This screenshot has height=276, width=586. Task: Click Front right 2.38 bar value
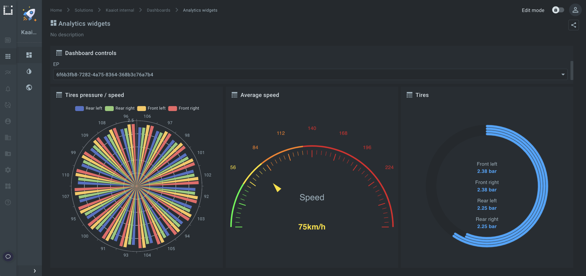pyautogui.click(x=487, y=190)
